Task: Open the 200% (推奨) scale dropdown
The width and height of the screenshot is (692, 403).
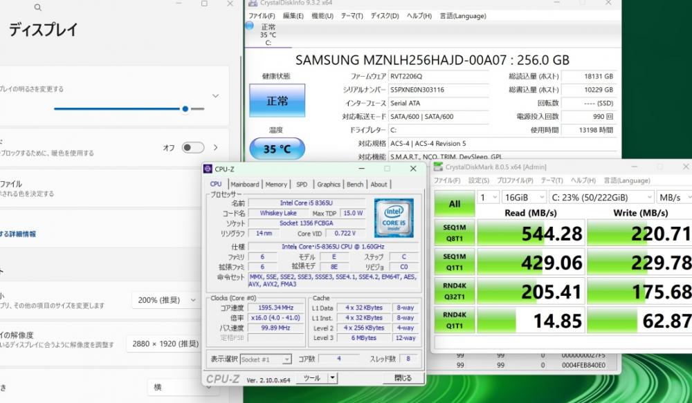Action: pyautogui.click(x=167, y=300)
